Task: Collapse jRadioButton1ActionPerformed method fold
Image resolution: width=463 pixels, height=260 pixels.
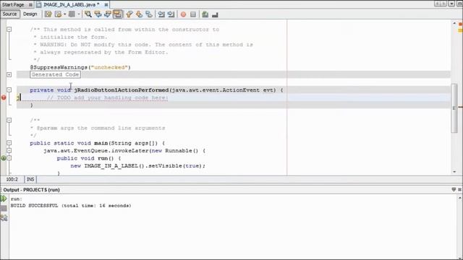Action: pos(9,90)
